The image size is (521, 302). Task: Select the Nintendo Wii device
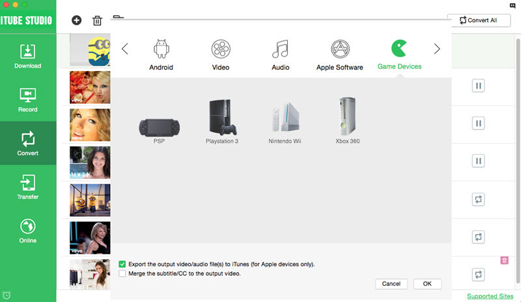tap(285, 123)
